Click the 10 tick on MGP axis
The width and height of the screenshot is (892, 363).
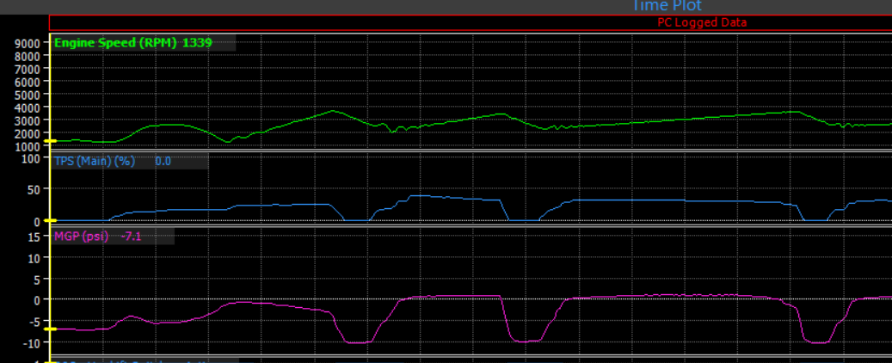[34, 258]
